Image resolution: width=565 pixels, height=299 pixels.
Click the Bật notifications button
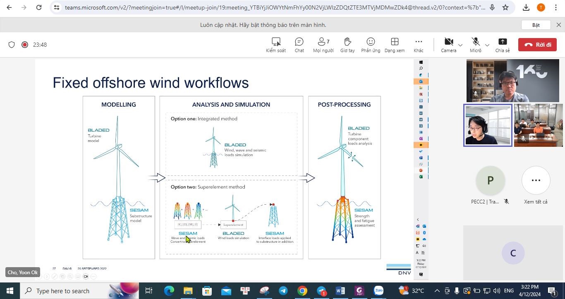(x=536, y=25)
